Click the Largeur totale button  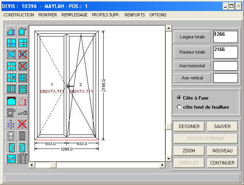click(x=192, y=37)
